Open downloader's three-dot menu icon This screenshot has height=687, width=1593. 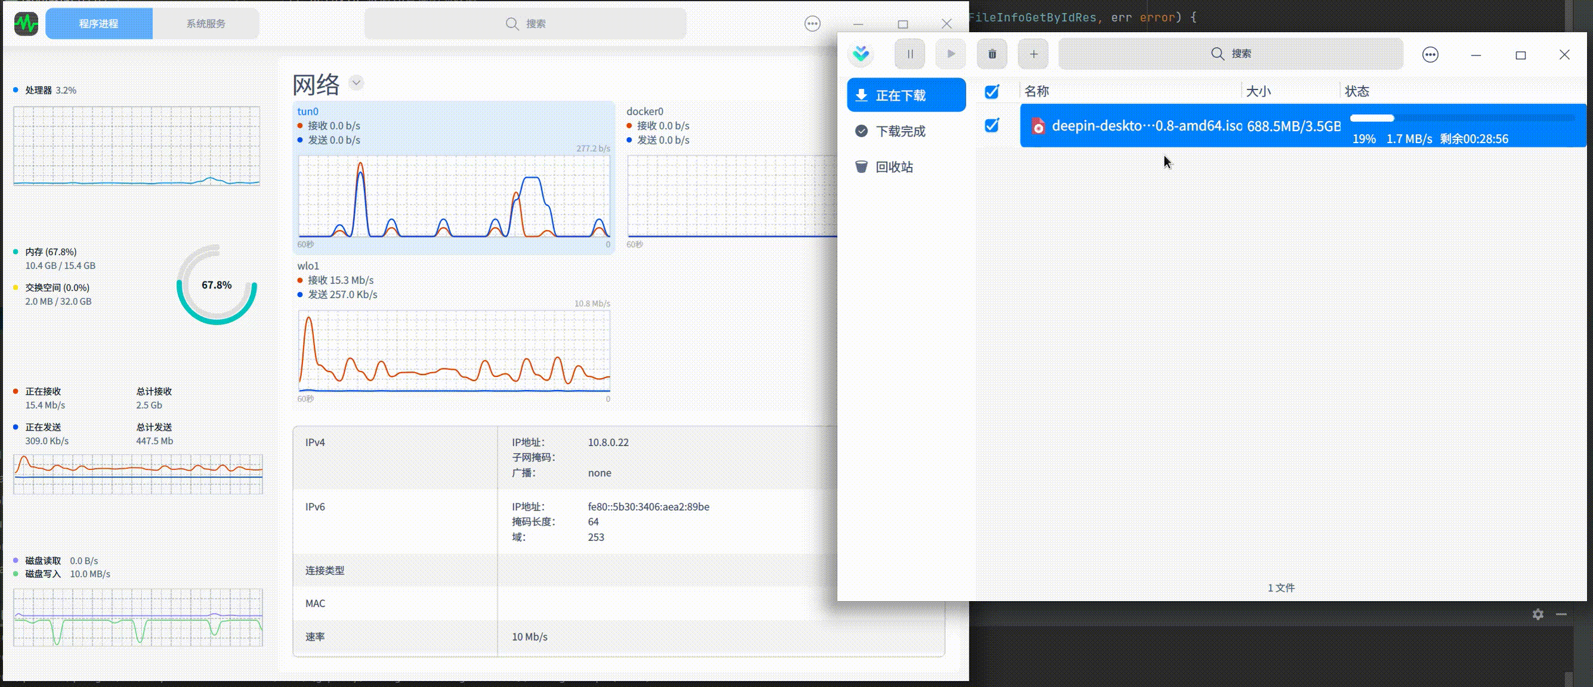click(x=1430, y=55)
